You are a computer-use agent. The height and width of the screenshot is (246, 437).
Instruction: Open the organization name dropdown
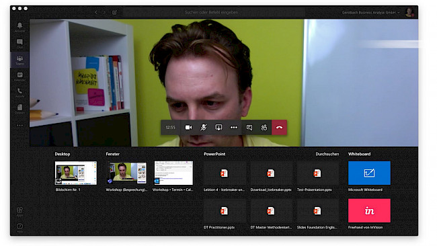click(370, 13)
